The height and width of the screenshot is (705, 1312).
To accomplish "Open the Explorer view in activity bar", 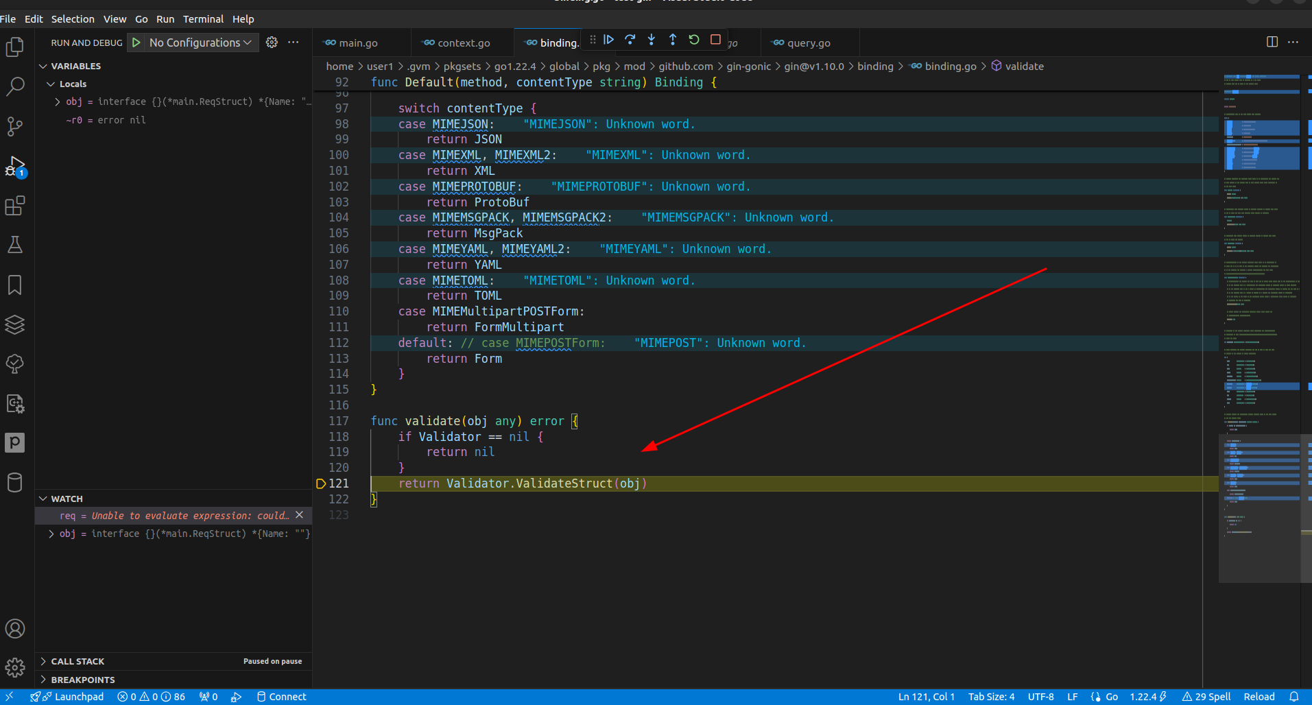I will pyautogui.click(x=15, y=47).
